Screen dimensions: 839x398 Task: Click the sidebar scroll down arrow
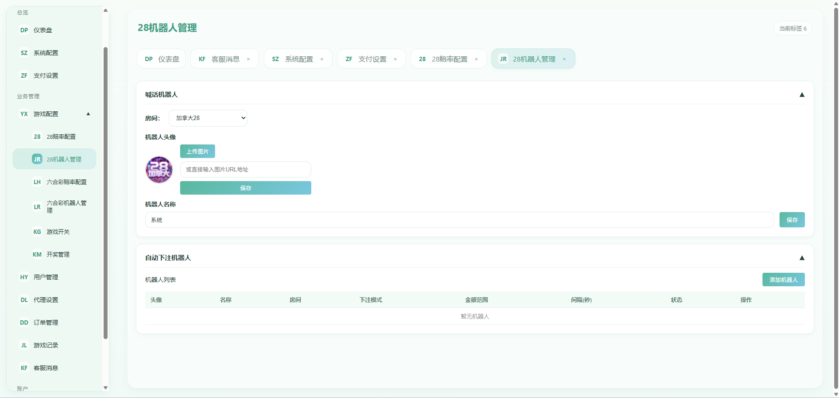105,388
